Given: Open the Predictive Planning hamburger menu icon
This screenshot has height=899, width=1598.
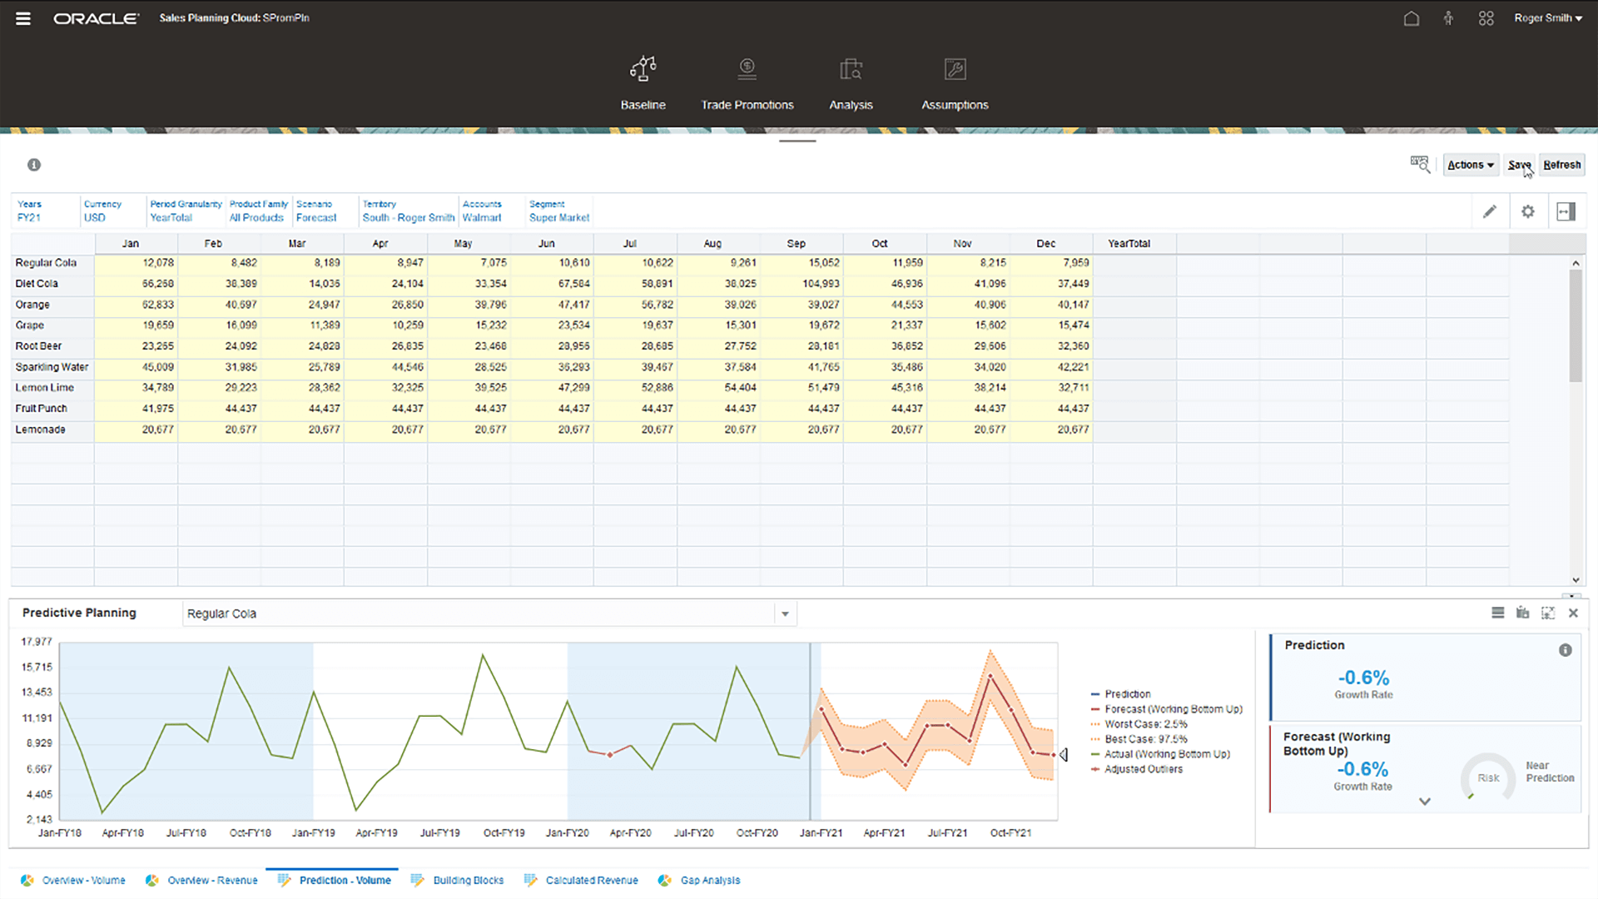Looking at the screenshot, I should click(x=1497, y=613).
